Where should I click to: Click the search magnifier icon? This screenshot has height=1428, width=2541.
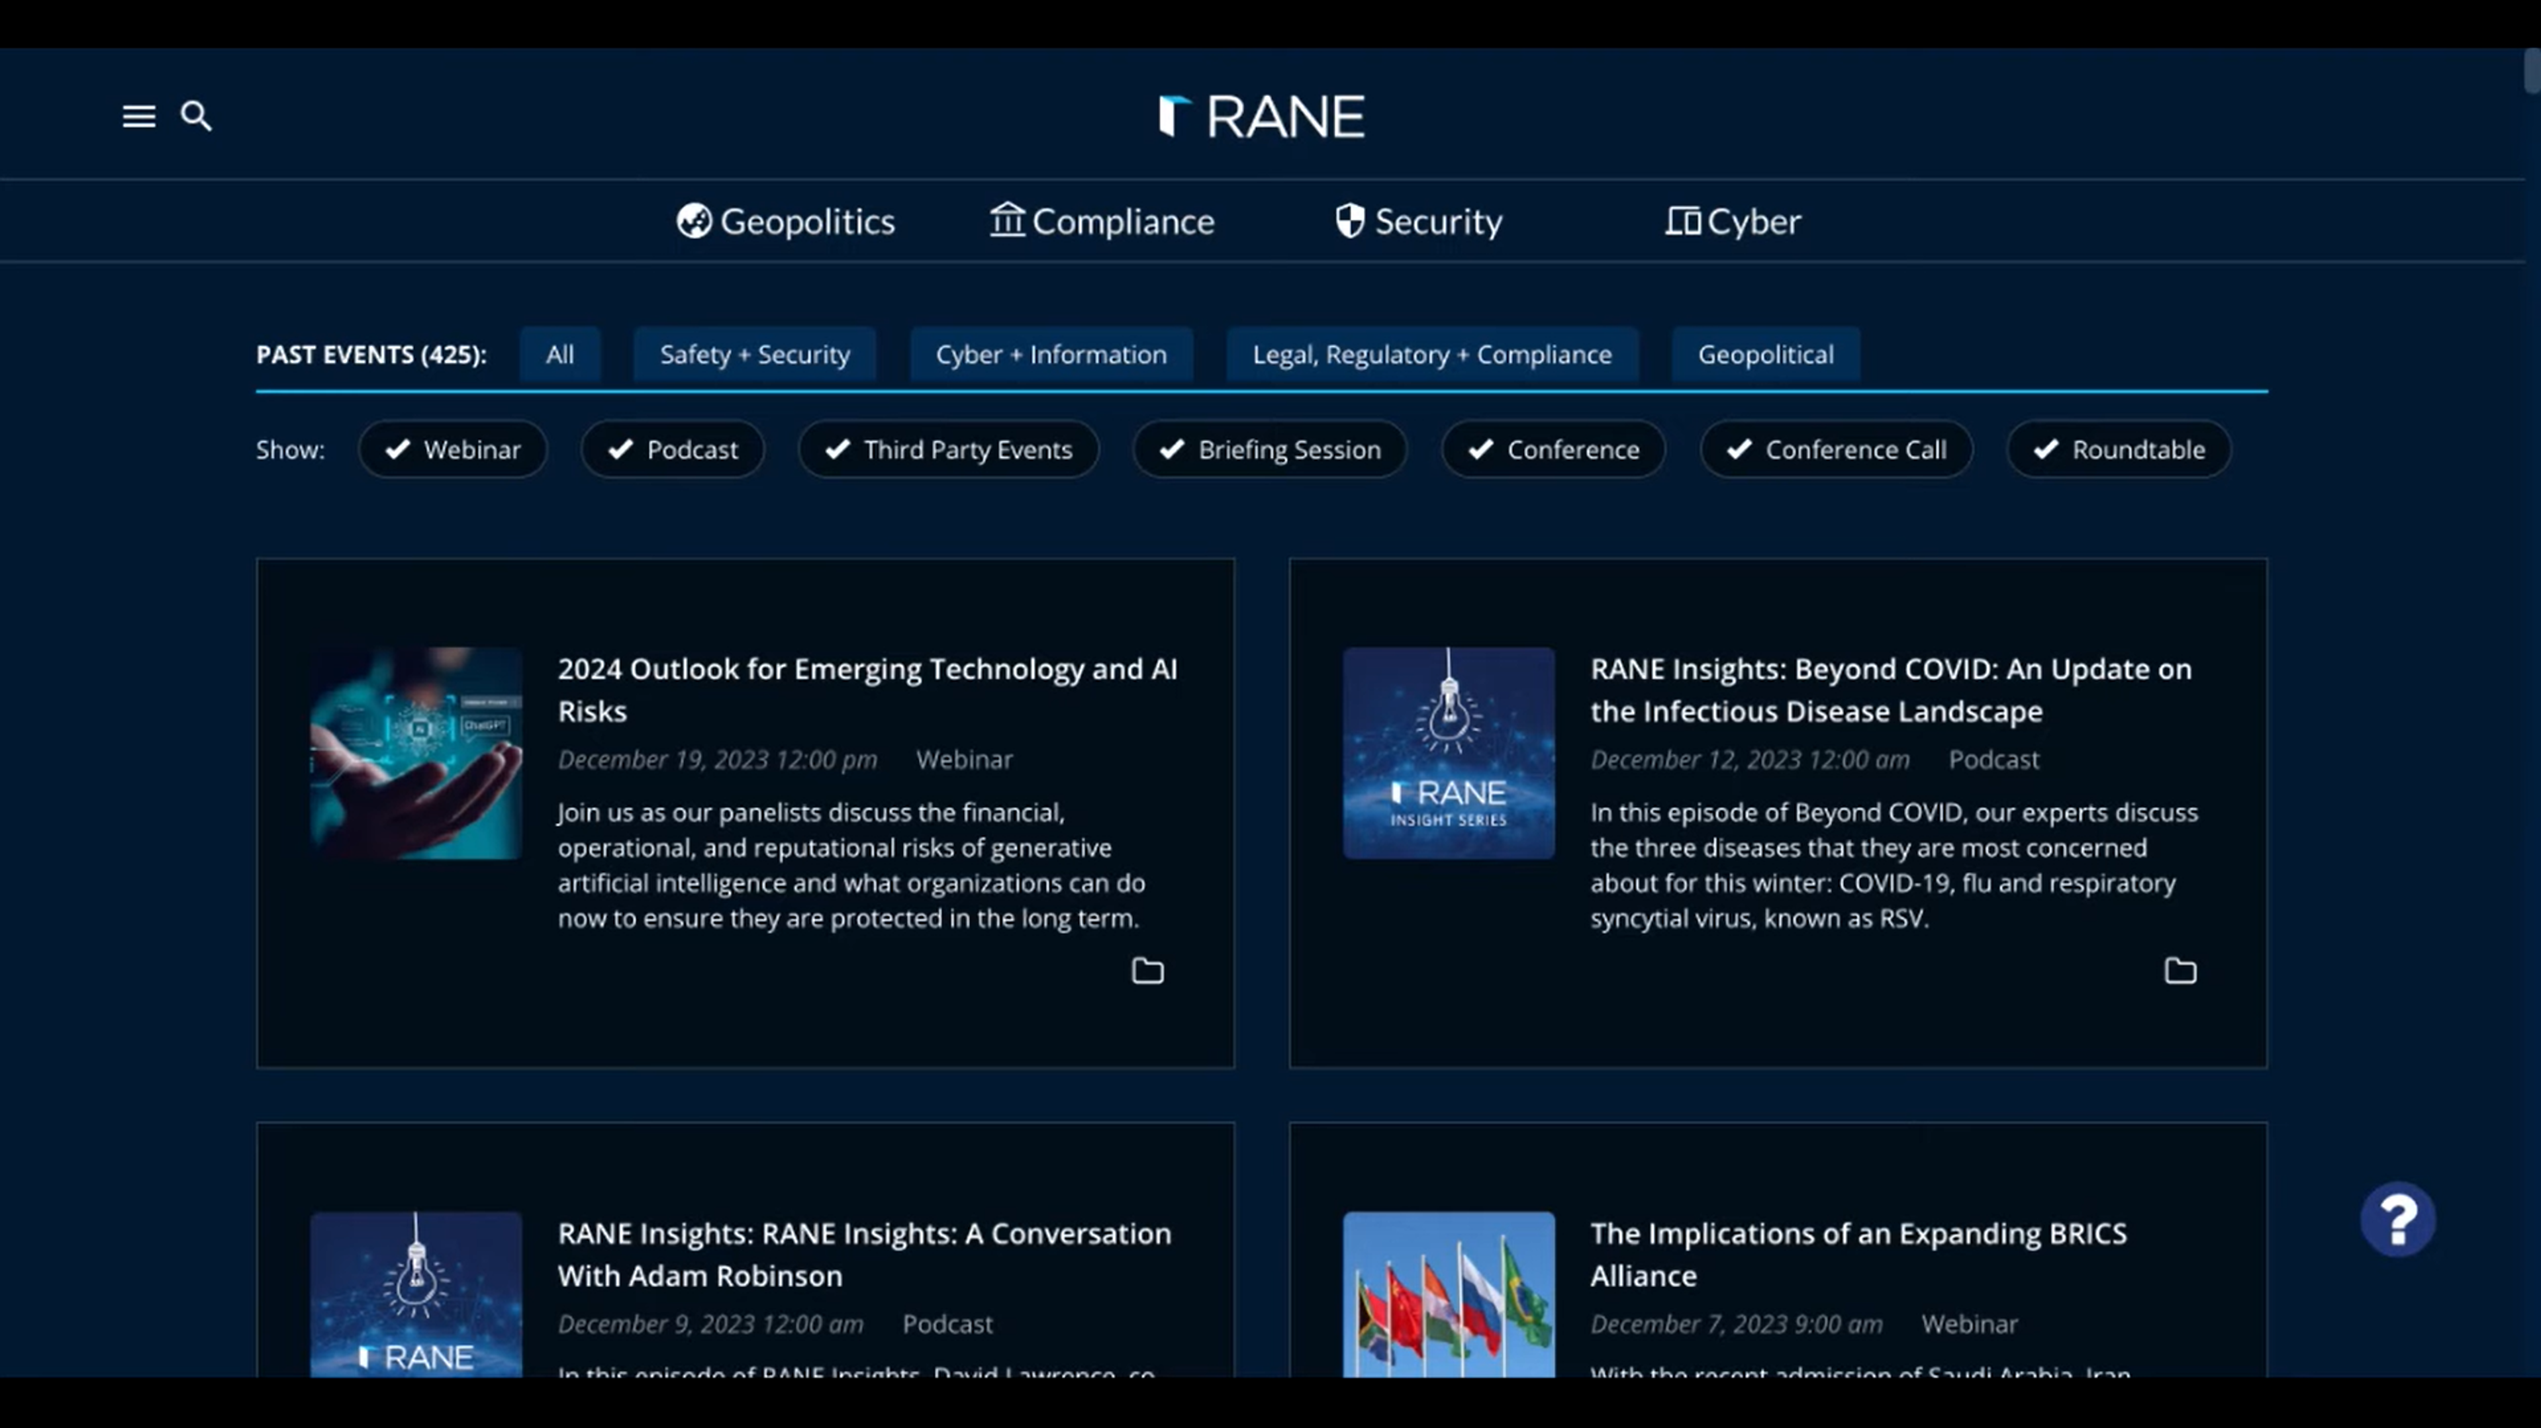click(x=196, y=116)
